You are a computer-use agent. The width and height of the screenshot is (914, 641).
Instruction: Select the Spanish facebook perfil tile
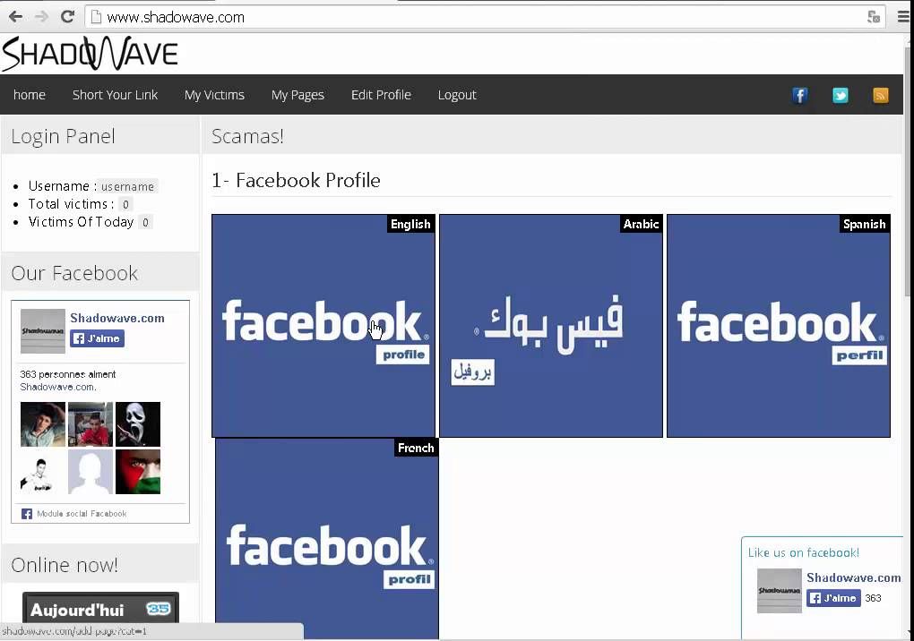tap(779, 326)
